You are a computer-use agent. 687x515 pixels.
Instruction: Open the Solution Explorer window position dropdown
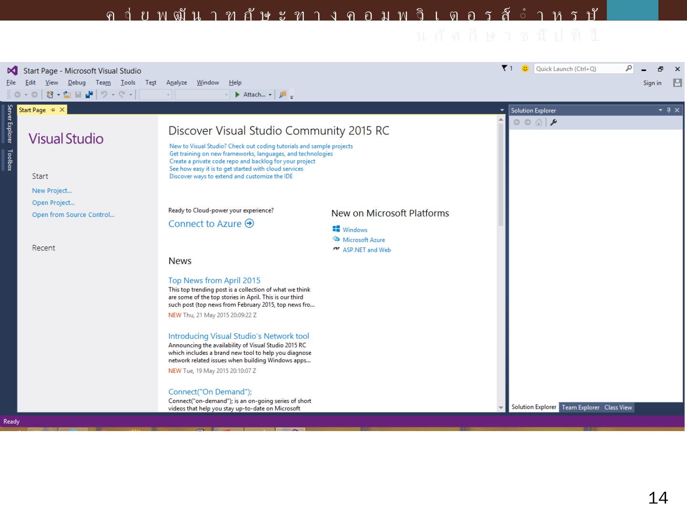point(661,110)
